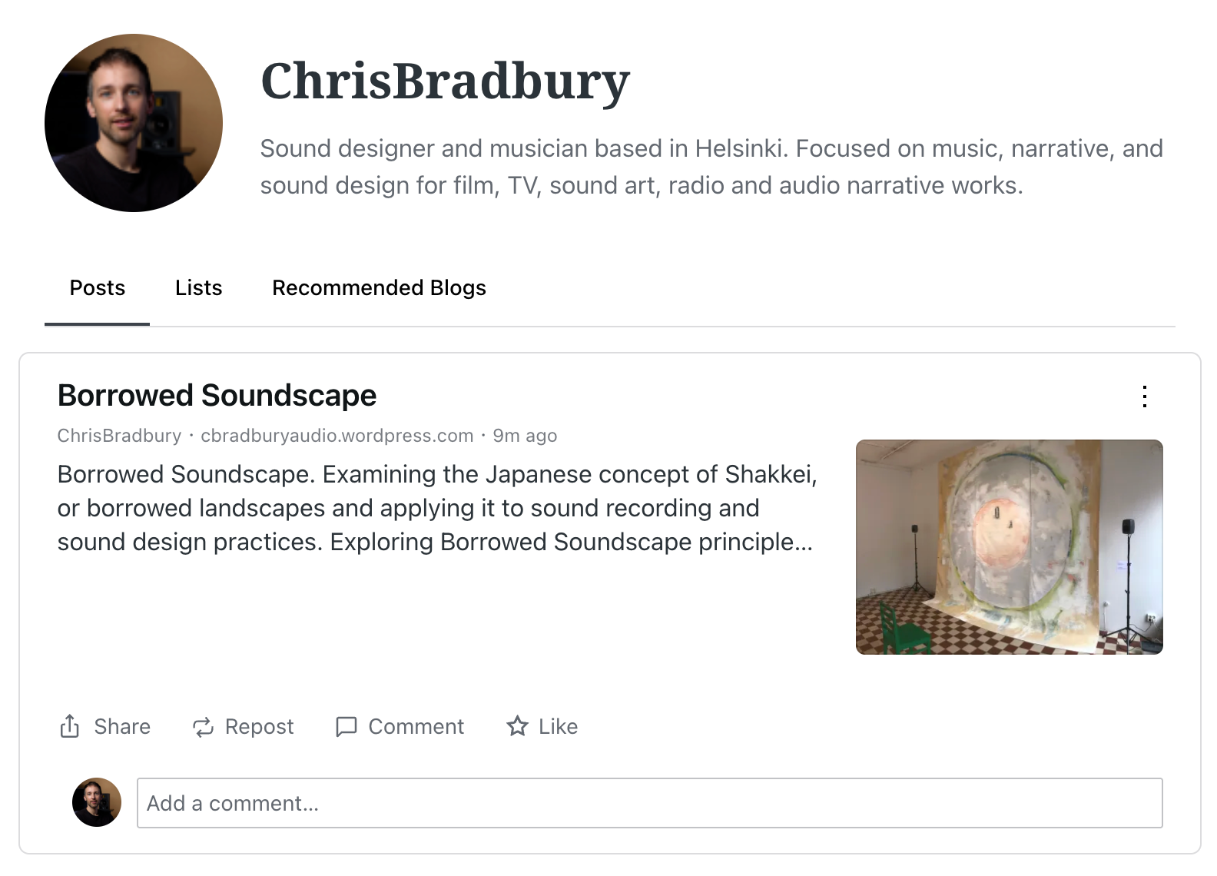Click the ChrisBradbury profile heading
This screenshot has width=1217, height=876.
(445, 81)
